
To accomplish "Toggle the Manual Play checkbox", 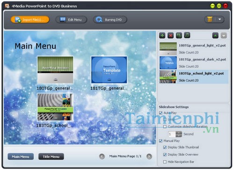I will (161, 141).
